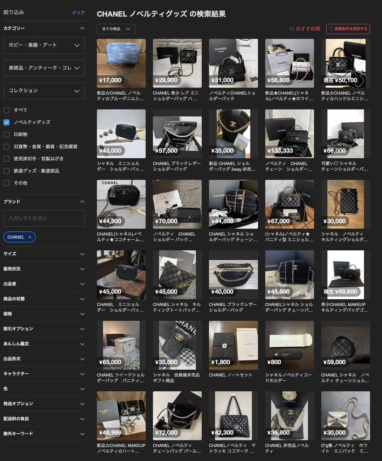This screenshot has width=382, height=461.
Task: Uncheck the ノベルティグッズ checkbox
Action: (x=7, y=122)
